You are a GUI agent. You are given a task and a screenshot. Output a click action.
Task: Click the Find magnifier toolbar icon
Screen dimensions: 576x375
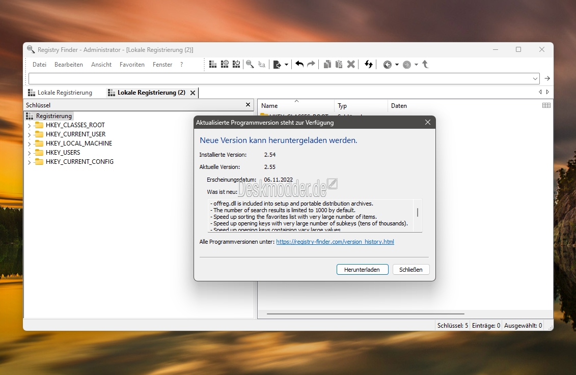[x=250, y=65]
